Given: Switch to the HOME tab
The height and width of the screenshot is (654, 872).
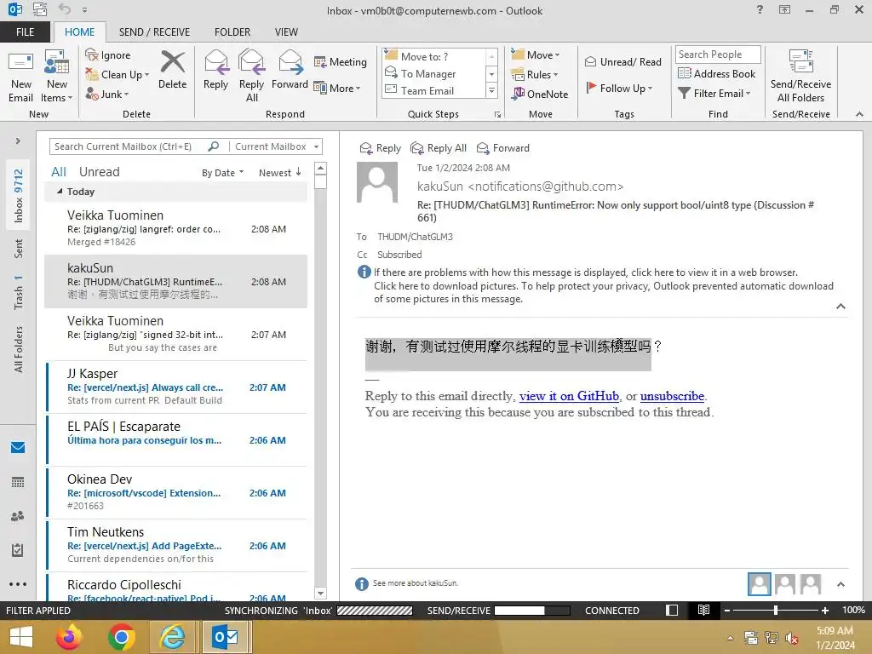Looking at the screenshot, I should pos(79,32).
